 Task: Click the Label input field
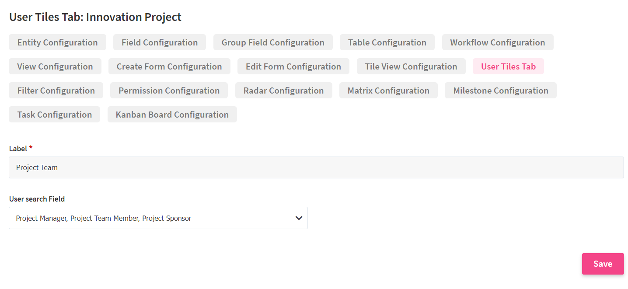coord(316,167)
